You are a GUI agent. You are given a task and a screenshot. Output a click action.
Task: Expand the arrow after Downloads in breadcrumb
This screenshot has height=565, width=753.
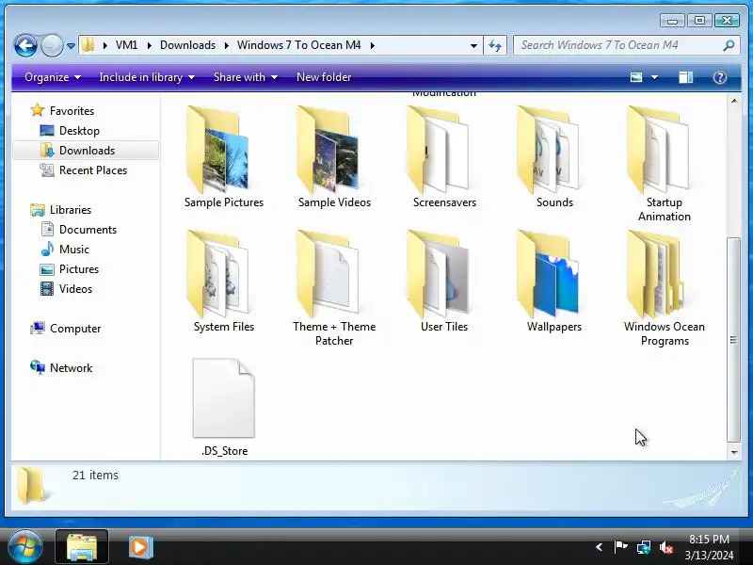226,45
